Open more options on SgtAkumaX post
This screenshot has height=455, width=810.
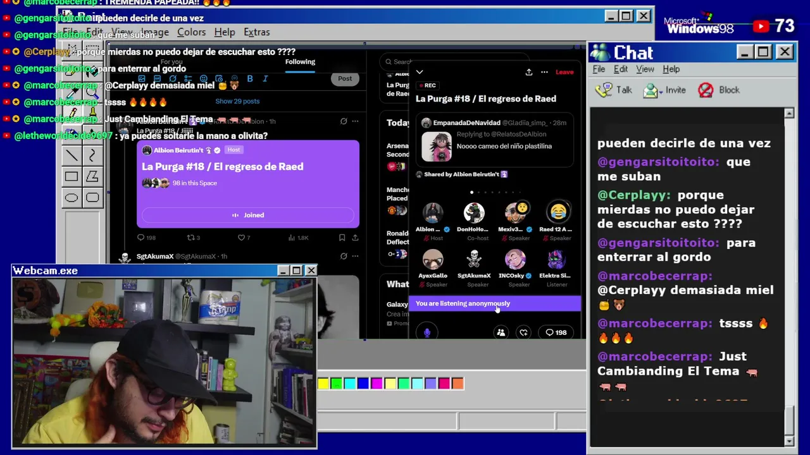tap(355, 256)
